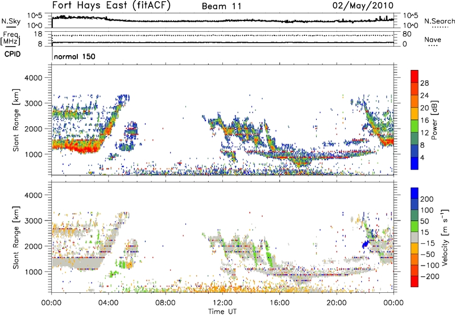Click the '1000' tick of velocity panel
The width and height of the screenshot is (455, 315).
point(33,272)
